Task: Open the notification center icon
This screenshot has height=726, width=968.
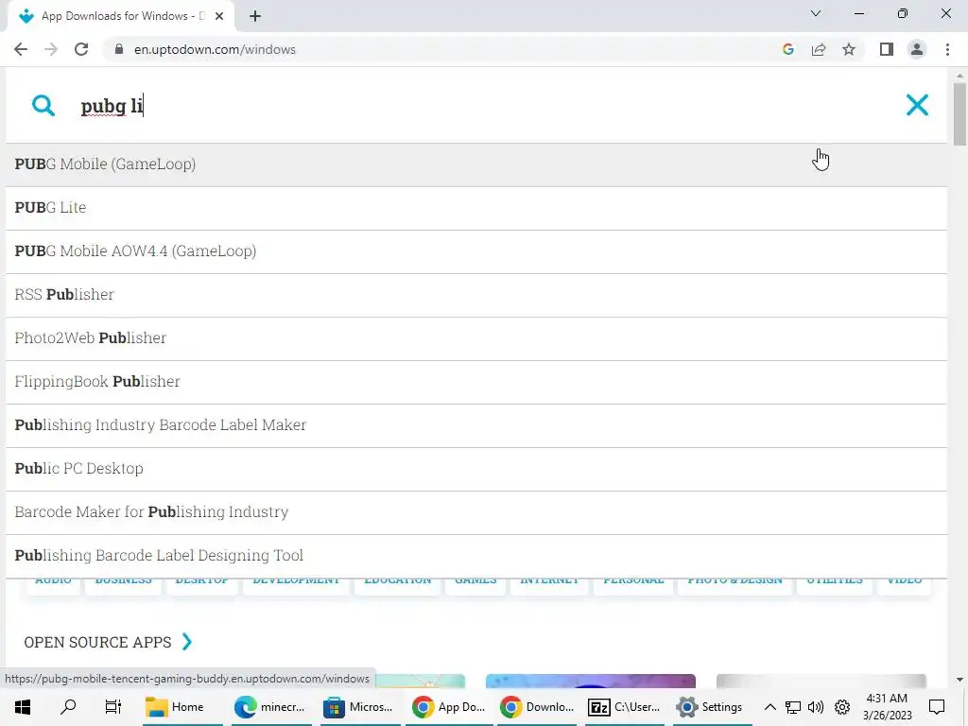Action: tap(937, 707)
